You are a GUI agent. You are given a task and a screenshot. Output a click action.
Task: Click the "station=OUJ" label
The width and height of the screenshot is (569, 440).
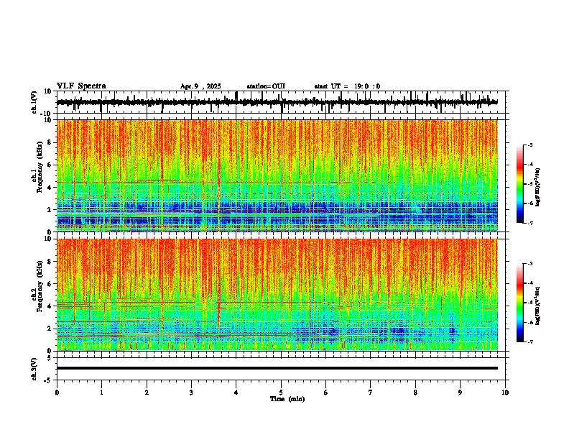pyautogui.click(x=266, y=86)
